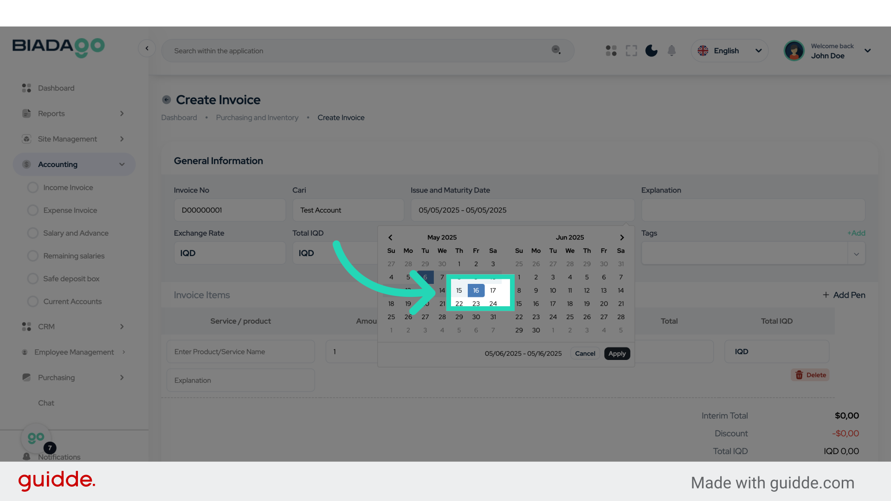Cancel the date range selection

585,353
